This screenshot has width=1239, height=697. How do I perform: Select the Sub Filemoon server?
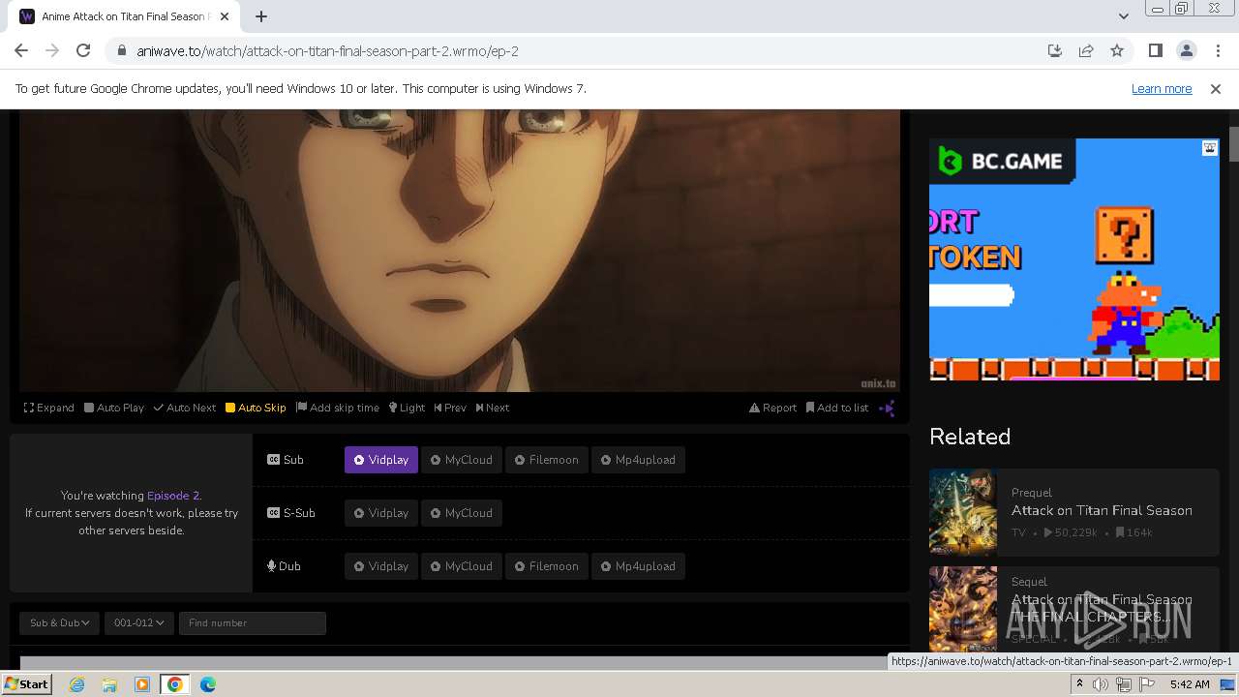547,460
